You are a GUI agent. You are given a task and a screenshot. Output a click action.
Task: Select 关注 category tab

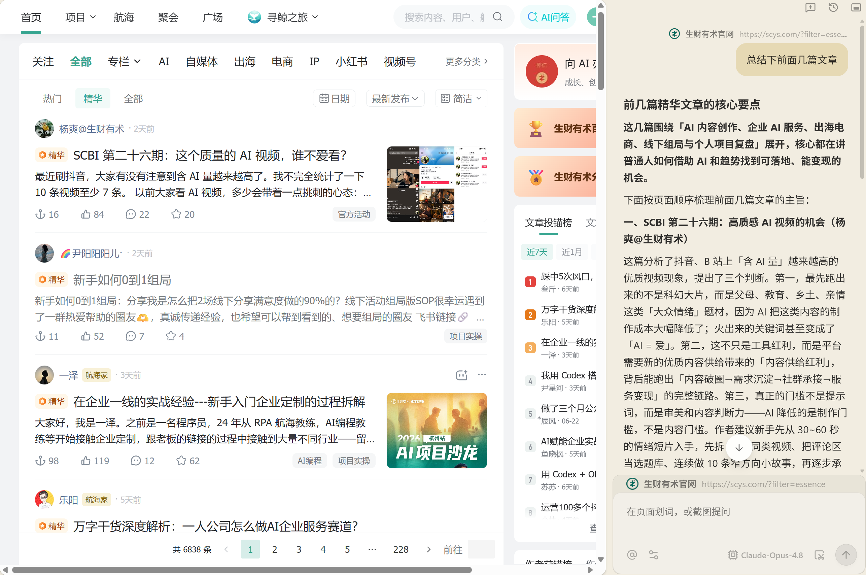(x=43, y=62)
